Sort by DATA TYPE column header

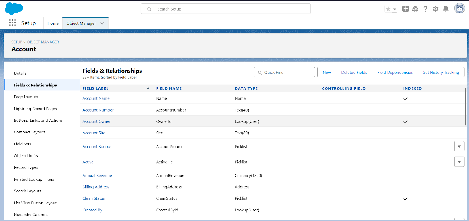[246, 88]
